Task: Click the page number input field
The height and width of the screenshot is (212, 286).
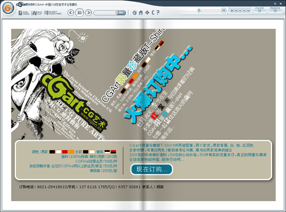Action: click(104, 13)
